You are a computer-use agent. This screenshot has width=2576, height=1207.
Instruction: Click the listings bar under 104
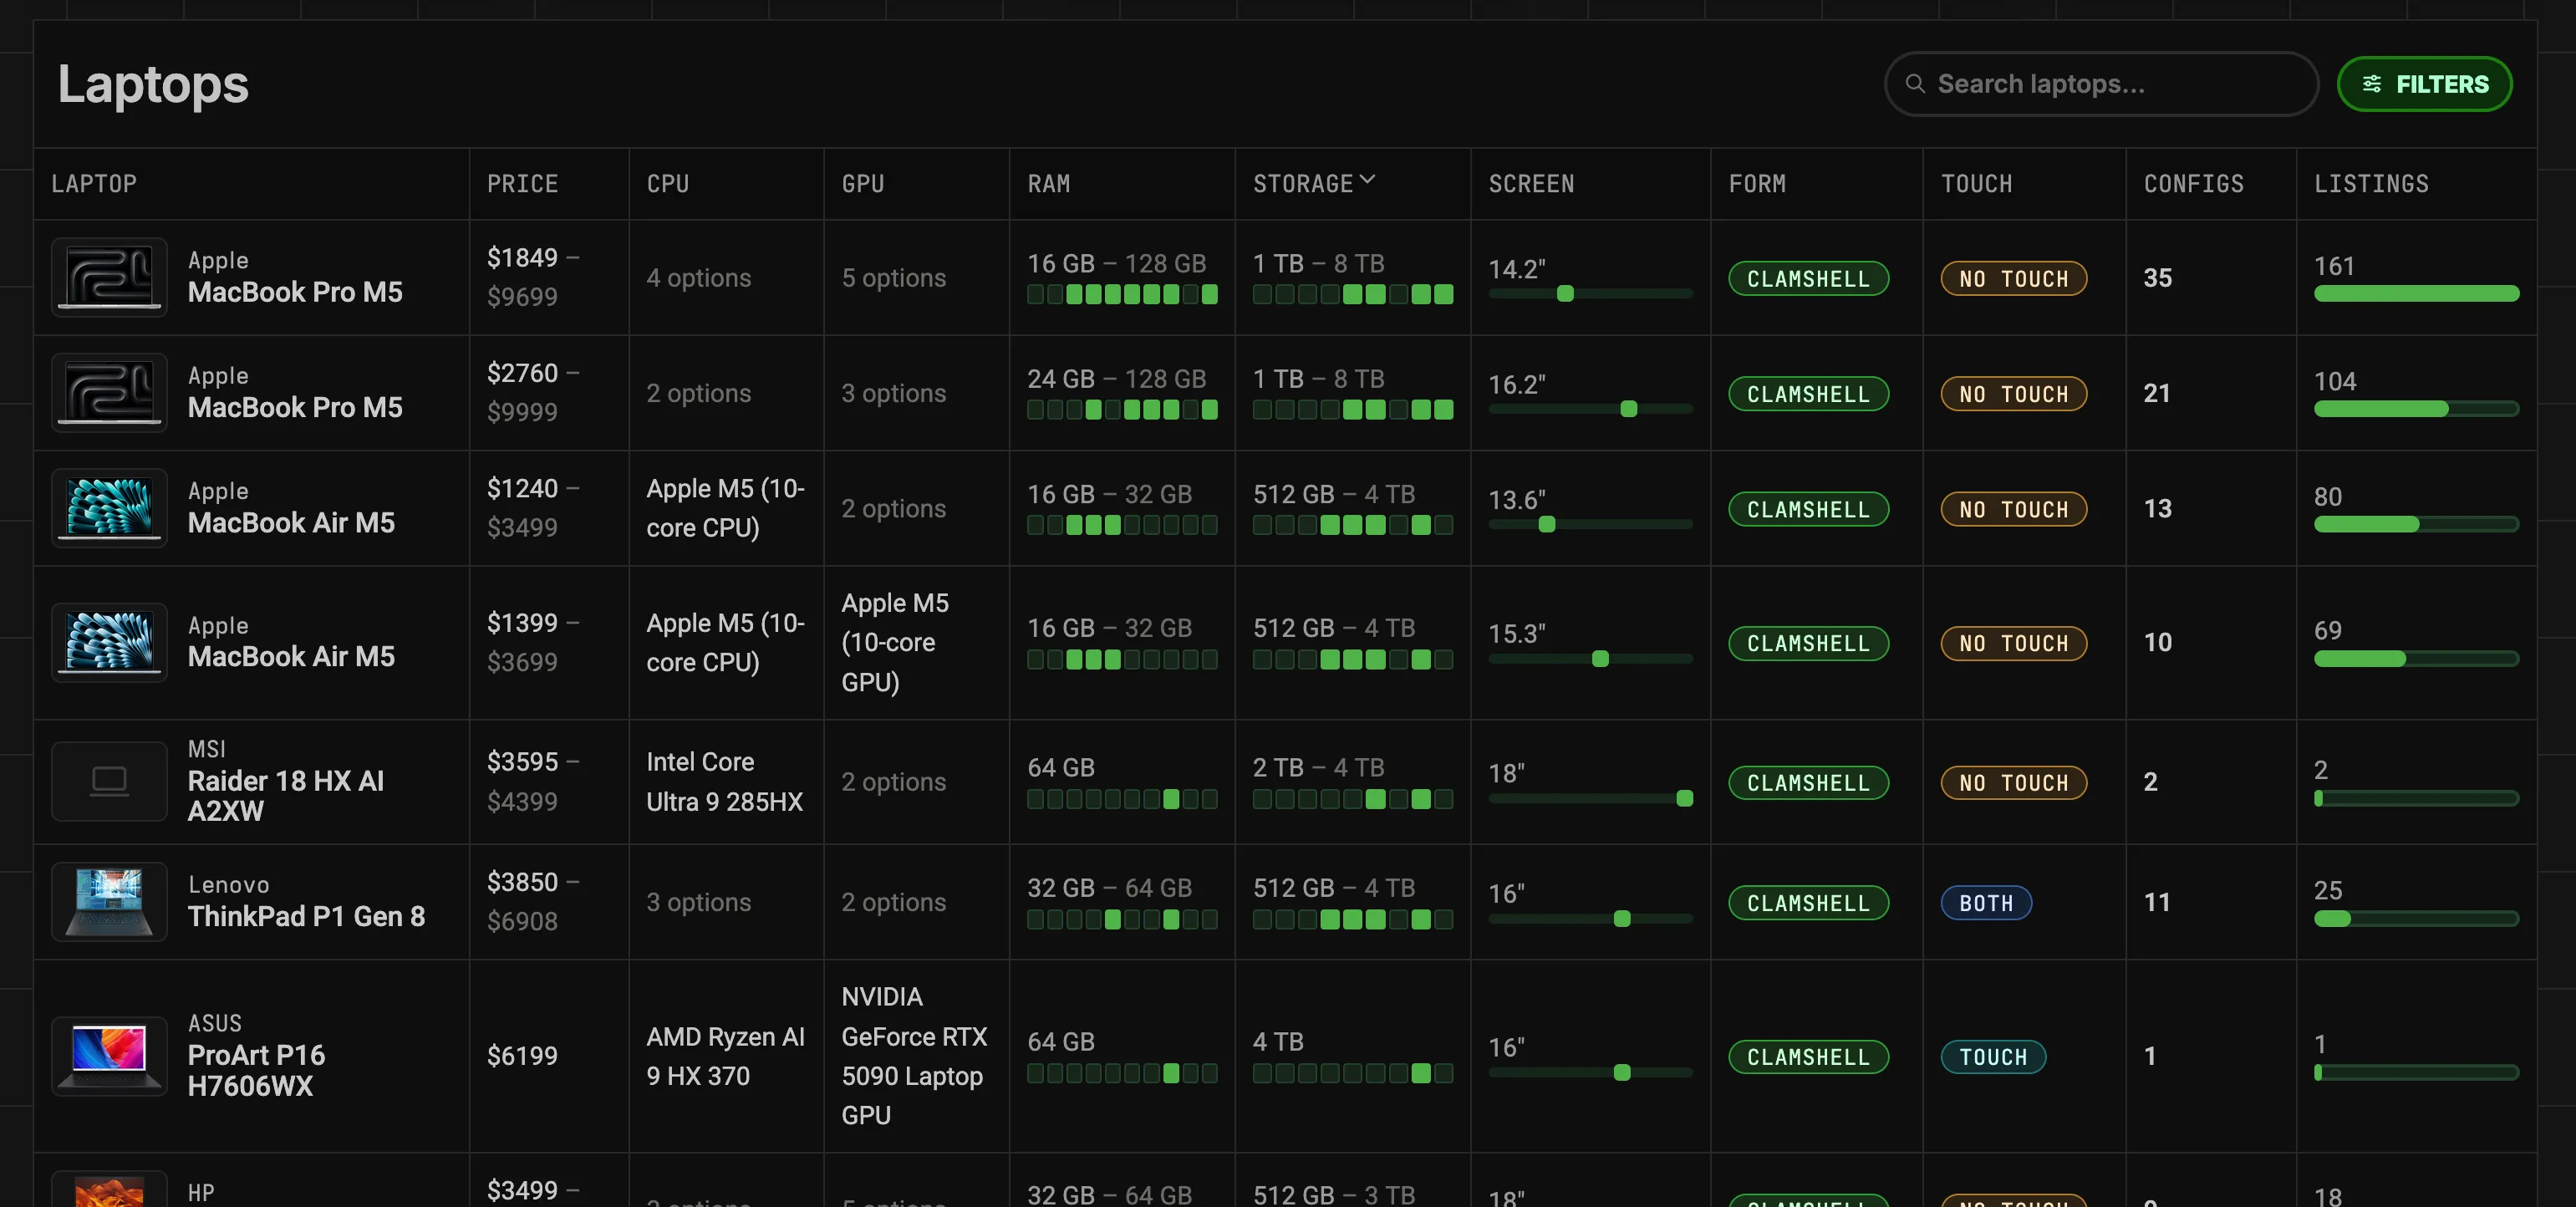coord(2416,409)
